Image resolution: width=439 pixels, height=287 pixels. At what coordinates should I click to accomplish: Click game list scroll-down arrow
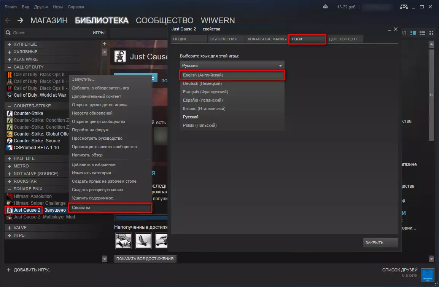click(x=105, y=259)
